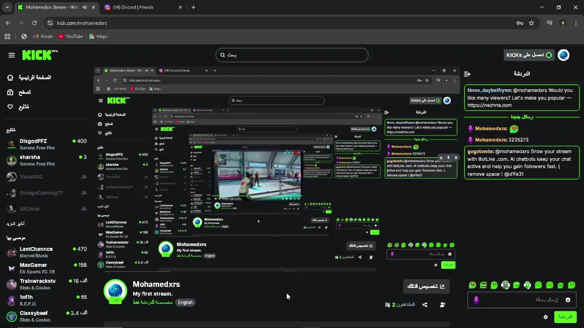The width and height of the screenshot is (584, 328).
Task: Click the address bar URL kick.com/mohamedxrs
Action: [x=82, y=23]
